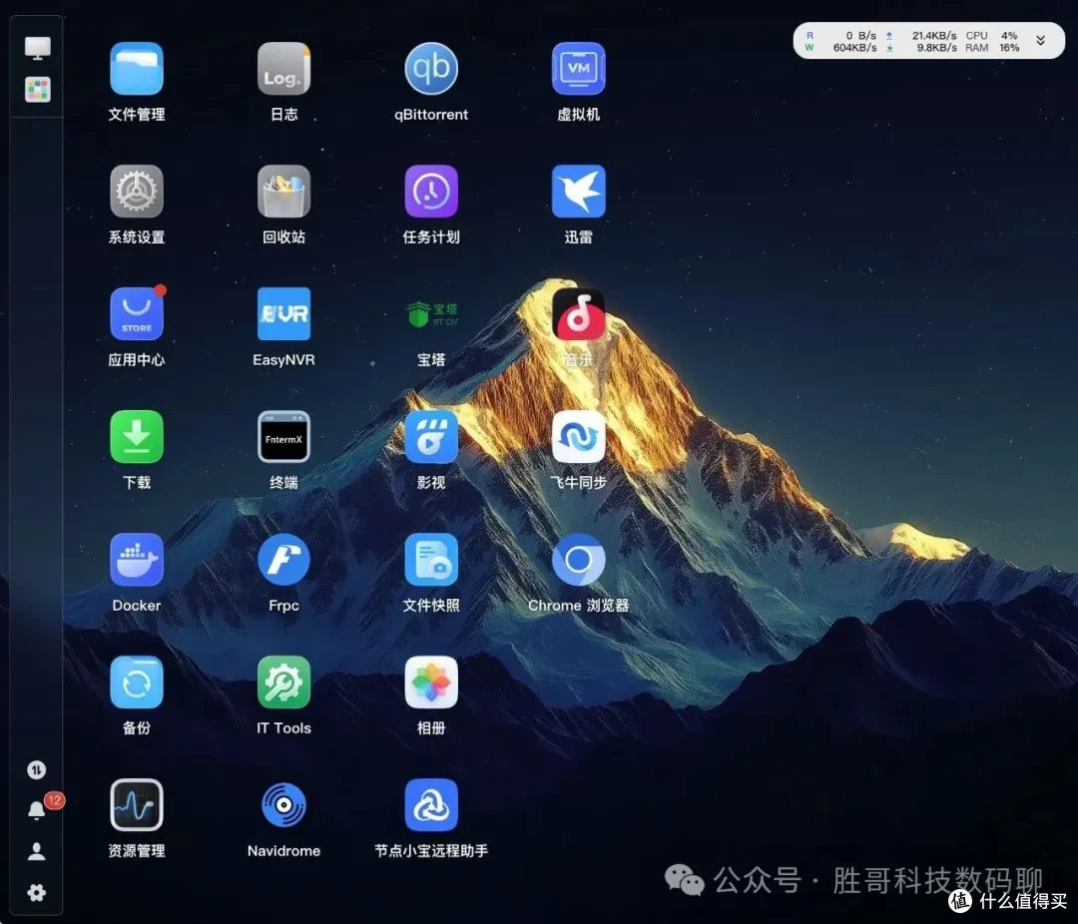Click the desktop monitor icon in sidebar
The width and height of the screenshot is (1078, 924).
coord(37,48)
